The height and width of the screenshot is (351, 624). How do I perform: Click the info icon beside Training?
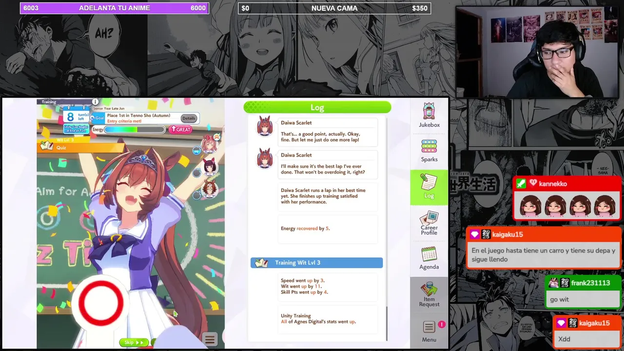[96, 102]
